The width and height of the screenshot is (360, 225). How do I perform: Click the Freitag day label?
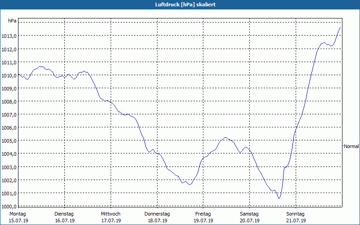203,214
